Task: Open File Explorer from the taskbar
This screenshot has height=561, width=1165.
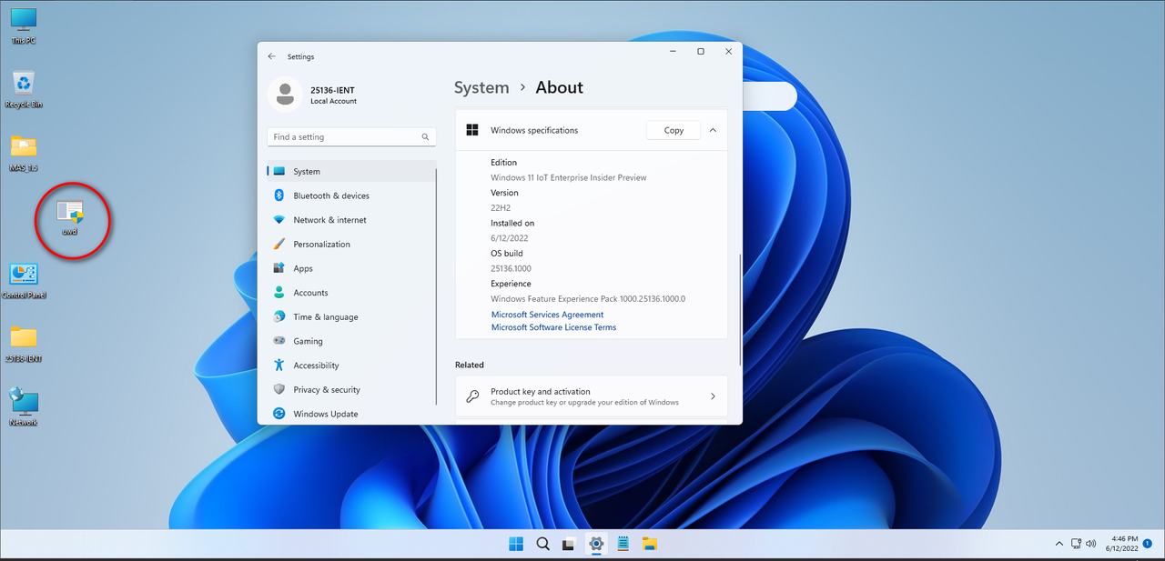Action: pos(650,544)
